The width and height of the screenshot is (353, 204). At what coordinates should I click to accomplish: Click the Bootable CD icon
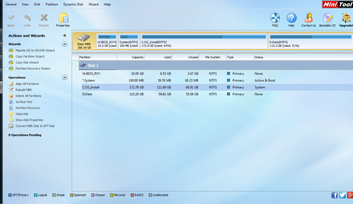tap(327, 18)
